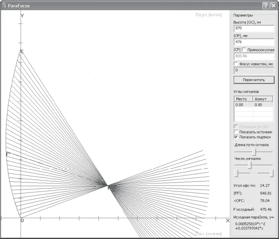Screen dimensions: 279x239
Task: Click the Y axis label
Action: [x=22, y=16]
